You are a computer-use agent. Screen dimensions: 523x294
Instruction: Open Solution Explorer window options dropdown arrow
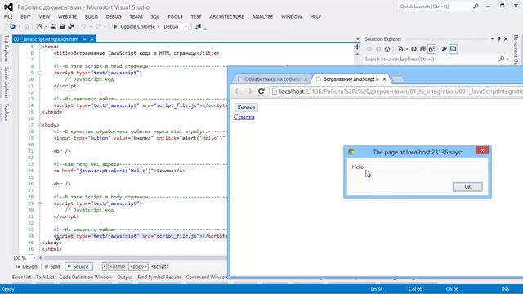(492, 39)
